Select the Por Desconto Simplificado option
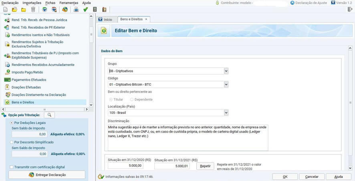Screen dimensions: 355x181 12,142
